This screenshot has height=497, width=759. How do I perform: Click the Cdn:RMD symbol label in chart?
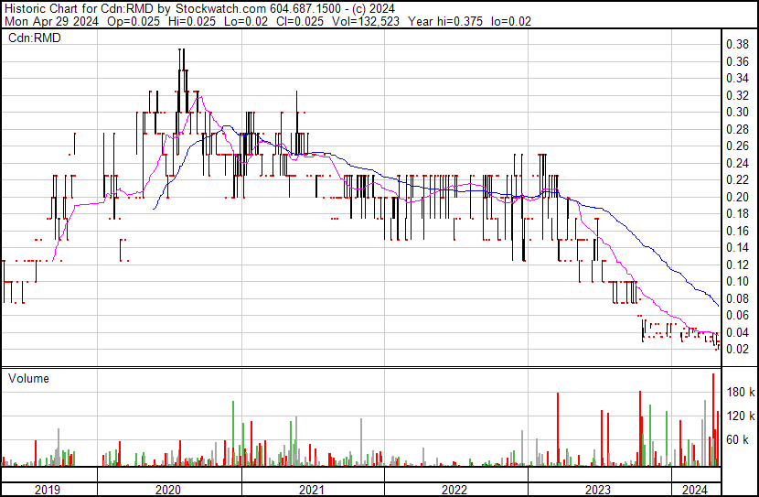click(x=35, y=38)
